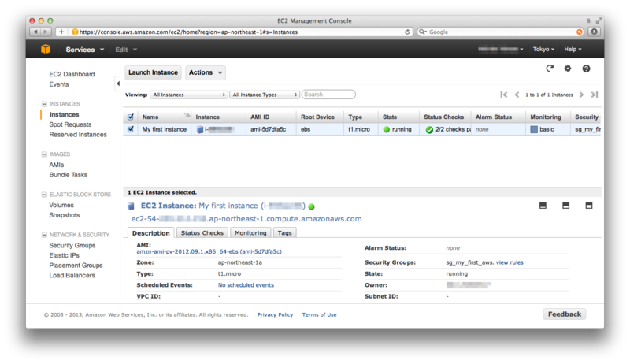Set details pane to half height
Image resolution: width=630 pixels, height=364 pixels.
coord(565,206)
